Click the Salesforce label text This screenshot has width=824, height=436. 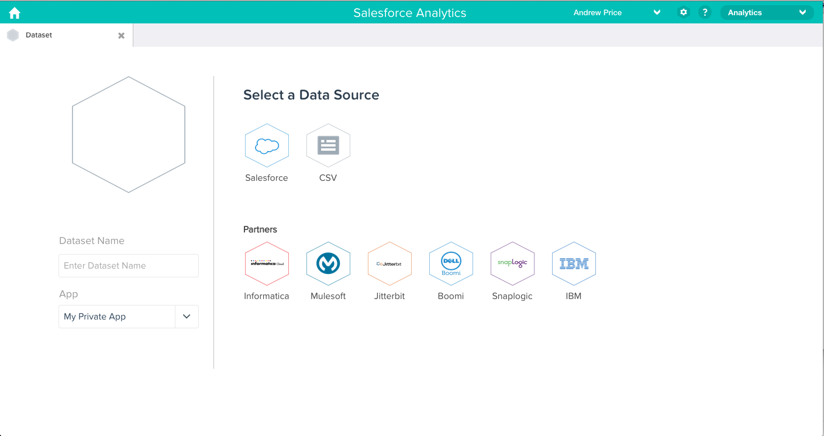click(267, 178)
